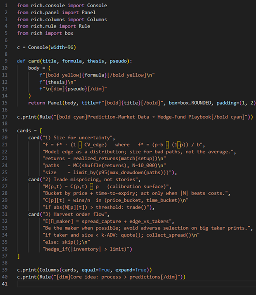Click "time-to-expiry" on line 28
This screenshot has width=256, height=295.
(x=115, y=193)
